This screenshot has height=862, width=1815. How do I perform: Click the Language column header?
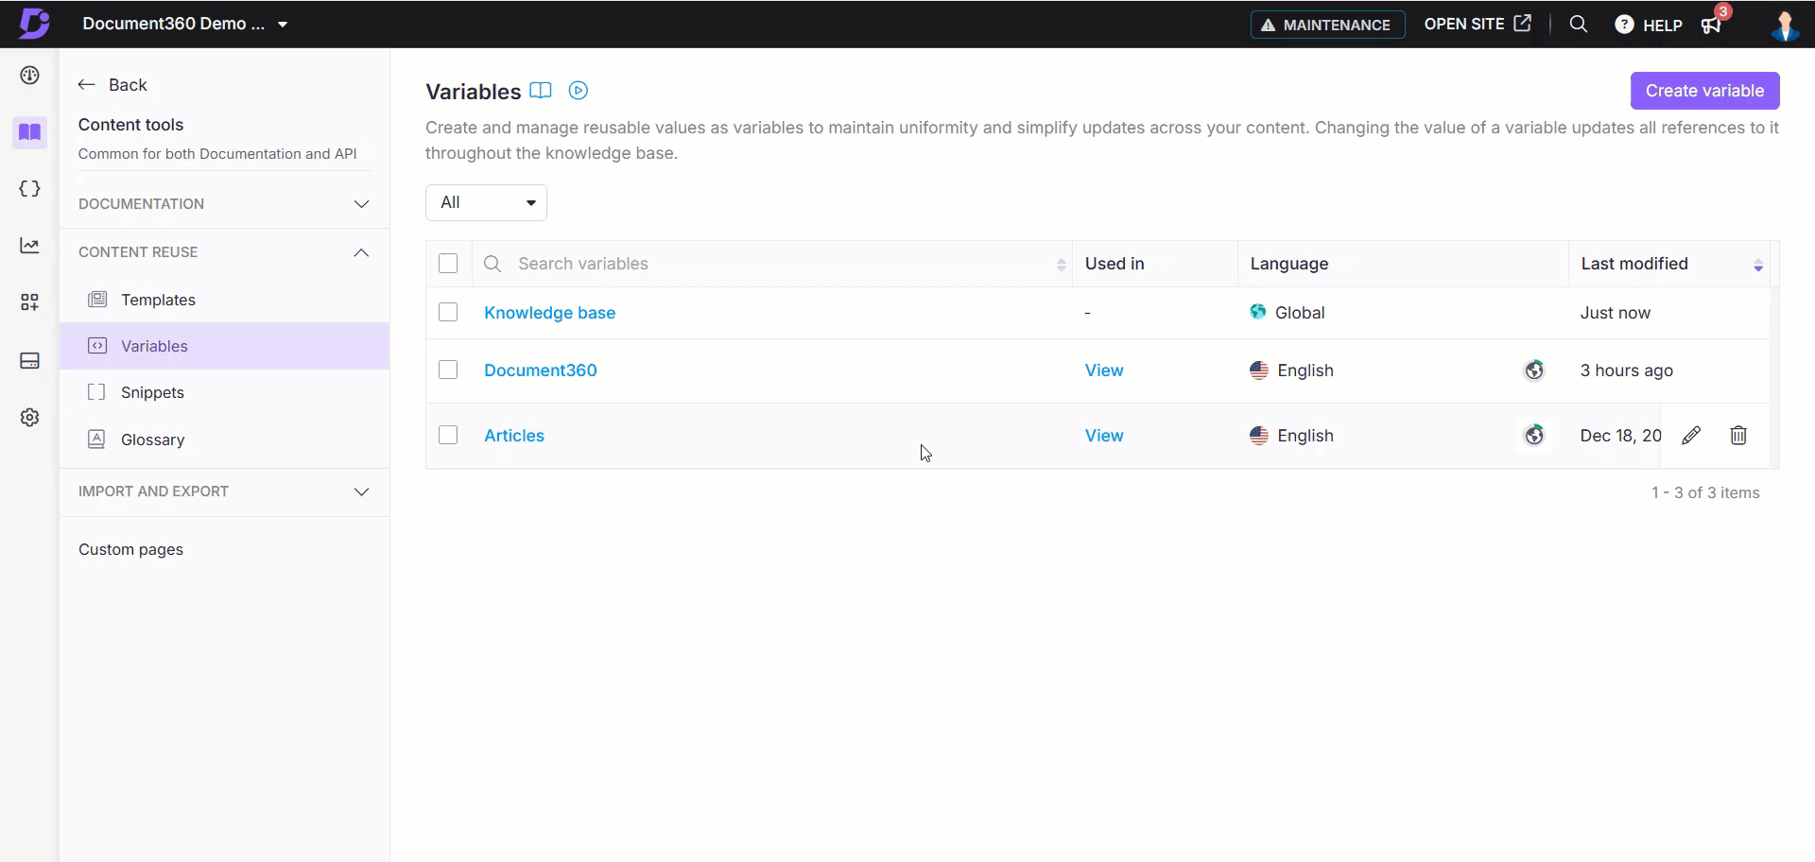coord(1289,264)
